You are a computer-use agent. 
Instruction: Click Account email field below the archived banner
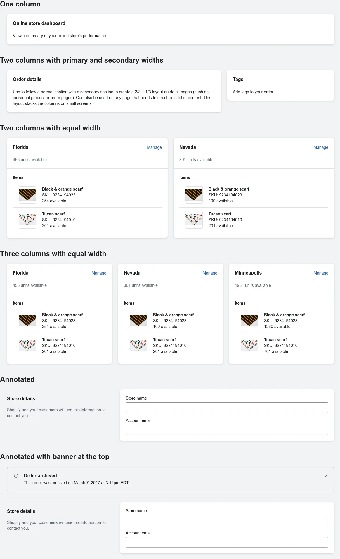click(227, 542)
